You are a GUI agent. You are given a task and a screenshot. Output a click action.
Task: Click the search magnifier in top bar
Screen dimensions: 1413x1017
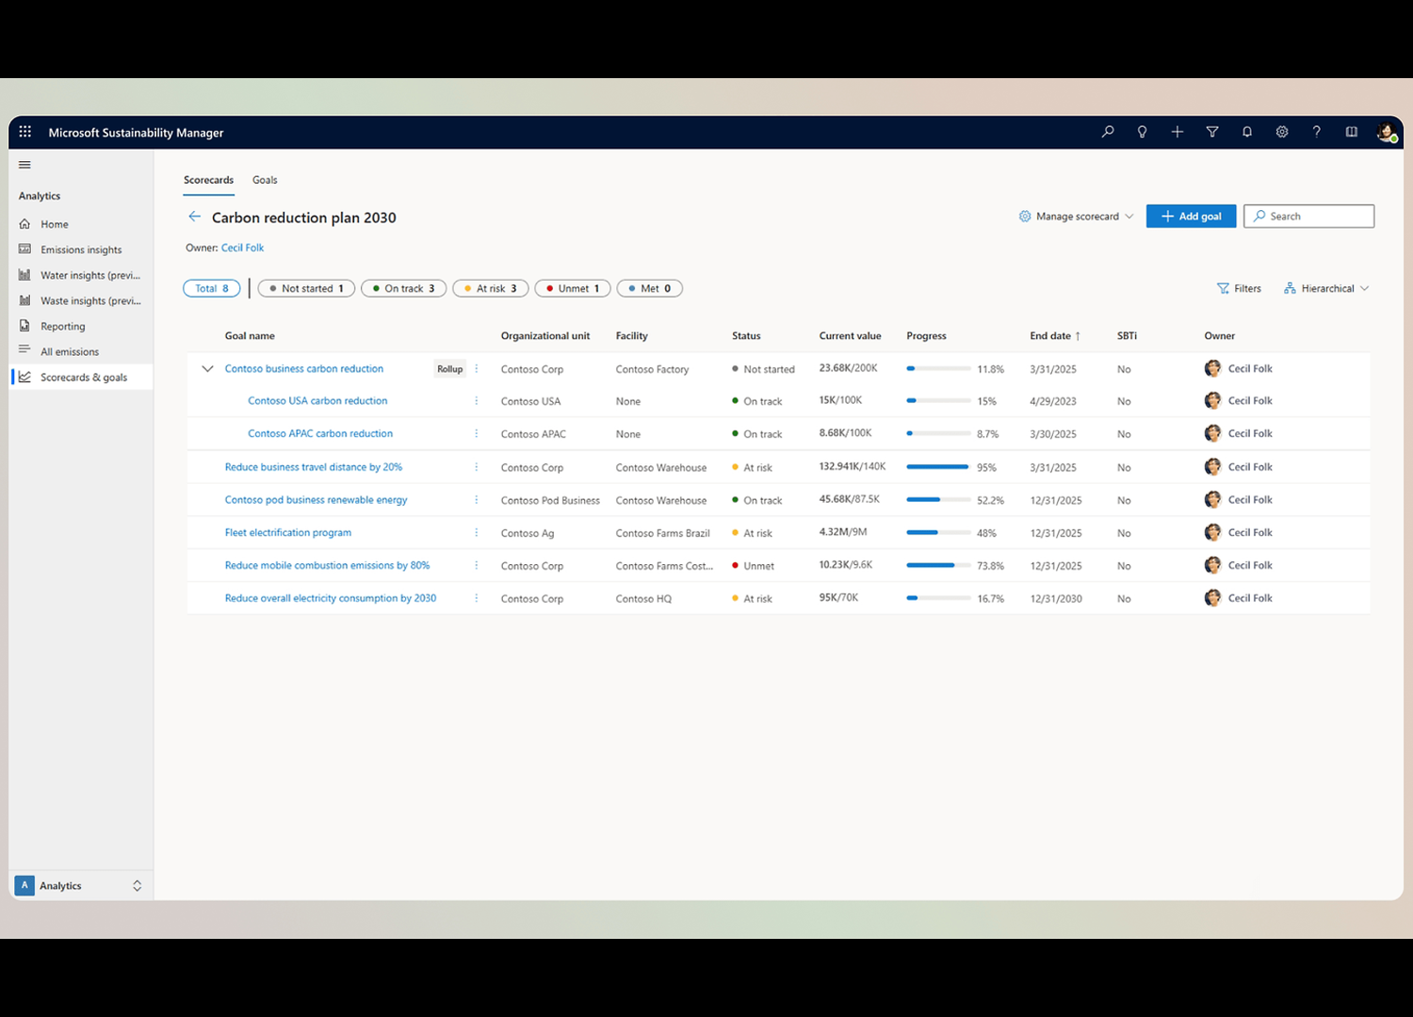pyautogui.click(x=1108, y=132)
